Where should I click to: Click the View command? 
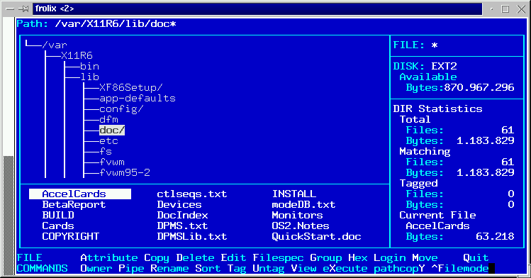pyautogui.click(x=303, y=269)
